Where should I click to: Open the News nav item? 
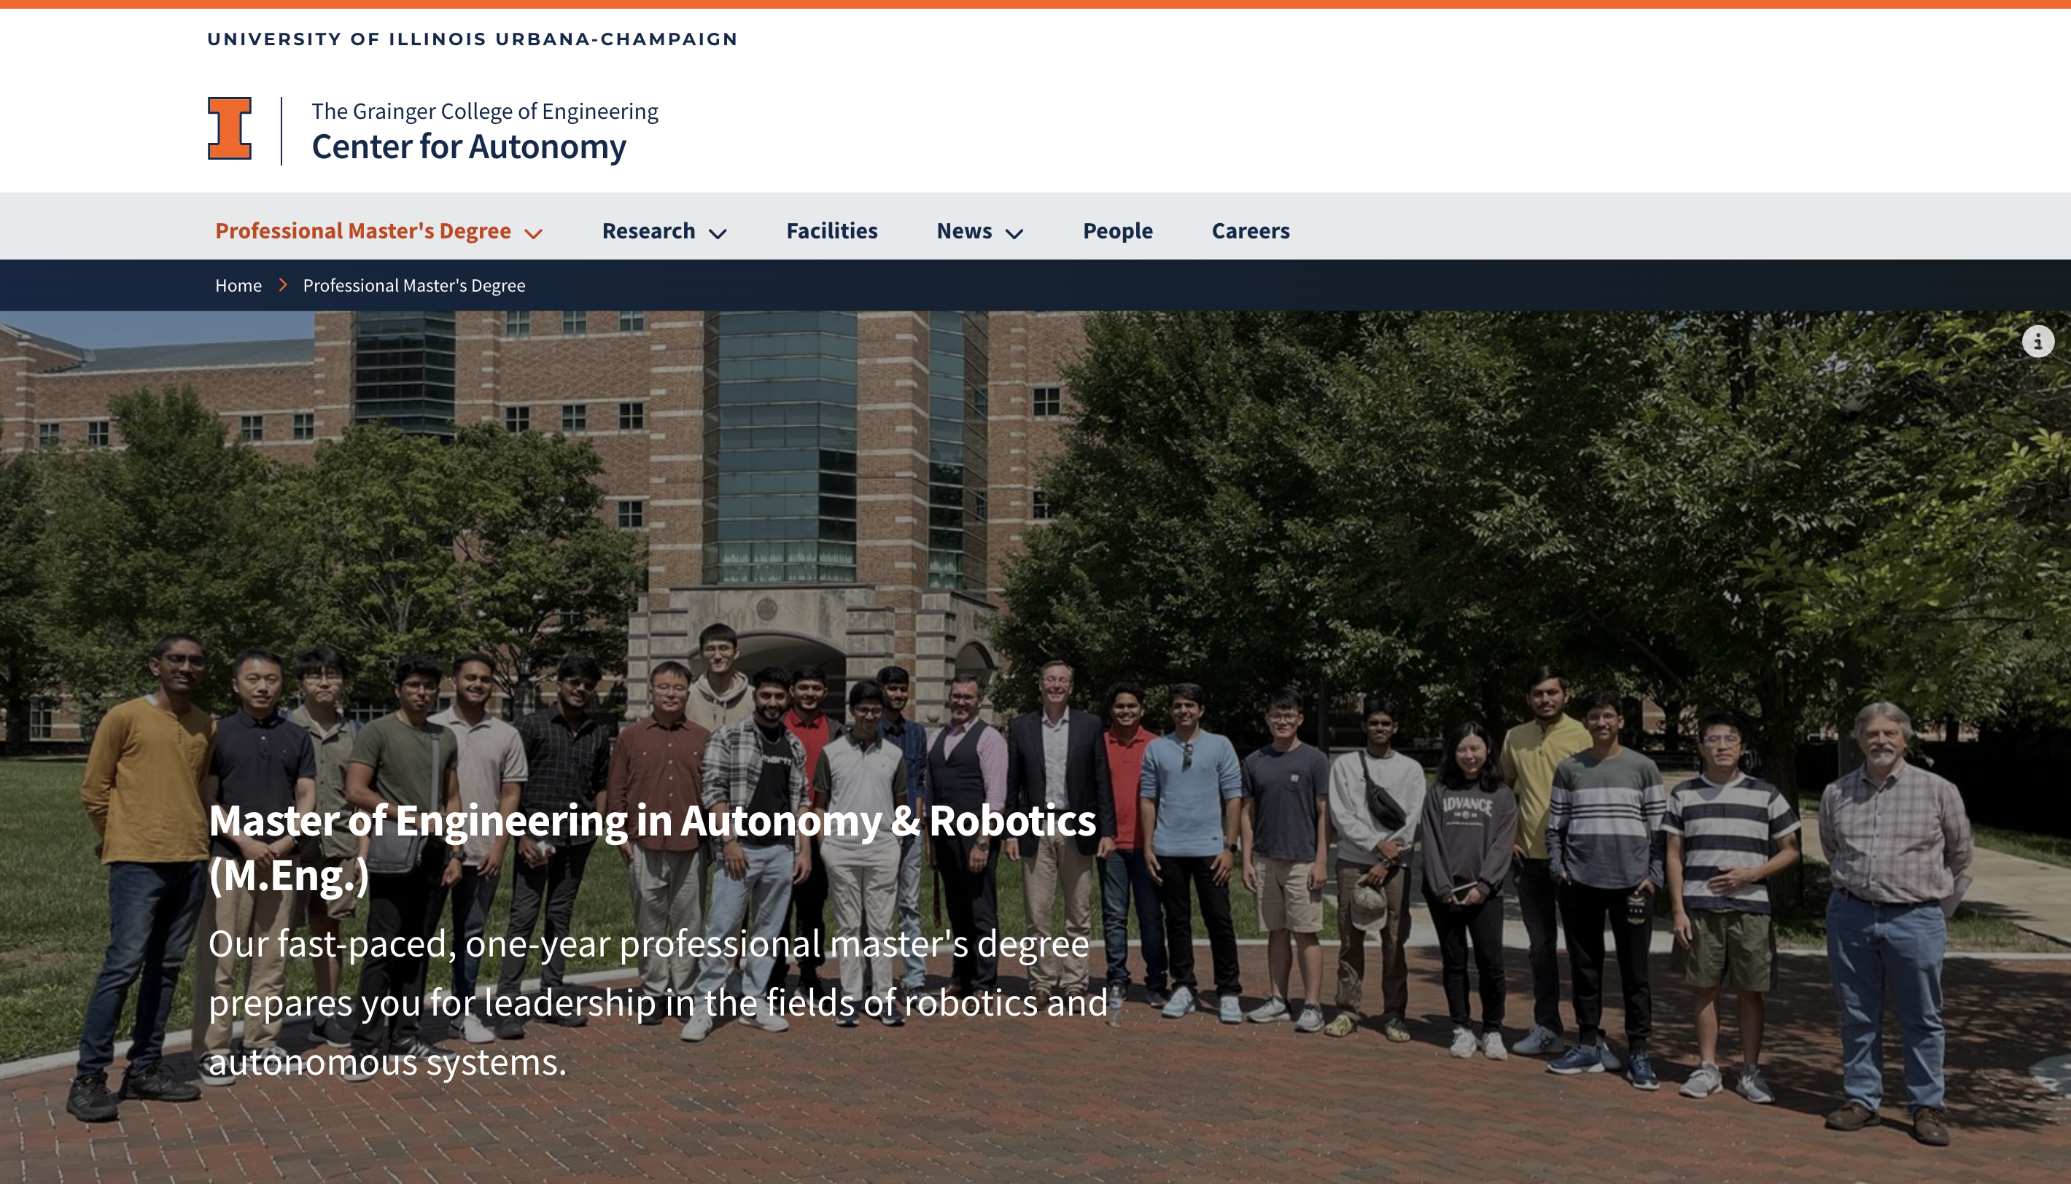click(x=963, y=231)
